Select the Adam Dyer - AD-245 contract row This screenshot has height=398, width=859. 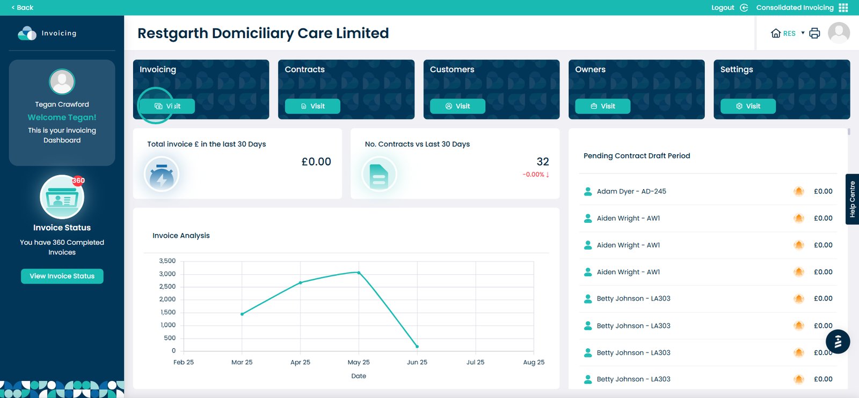pyautogui.click(x=631, y=191)
